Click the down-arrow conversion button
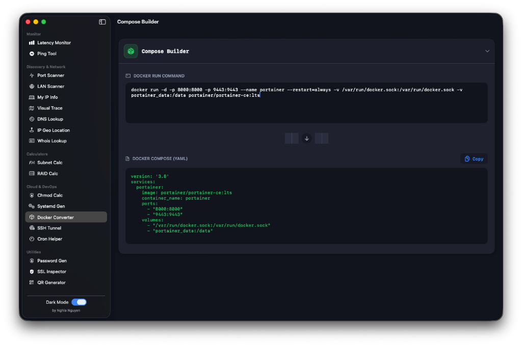This screenshot has width=522, height=346. (306, 138)
